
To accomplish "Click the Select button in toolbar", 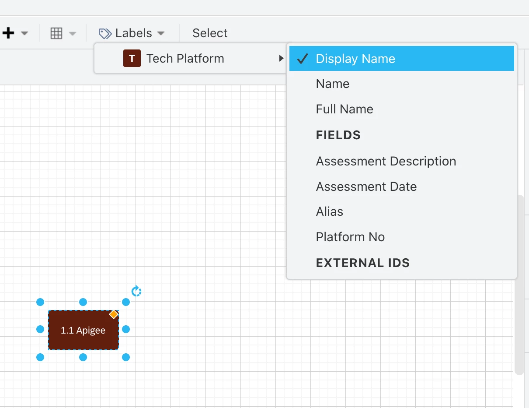I will (x=210, y=33).
